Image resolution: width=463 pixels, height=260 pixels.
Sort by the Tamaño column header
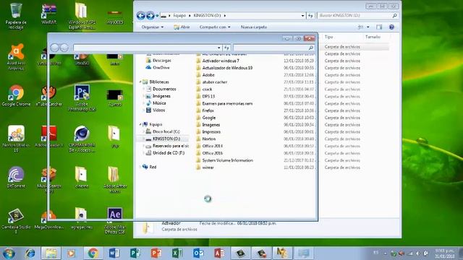(373, 37)
